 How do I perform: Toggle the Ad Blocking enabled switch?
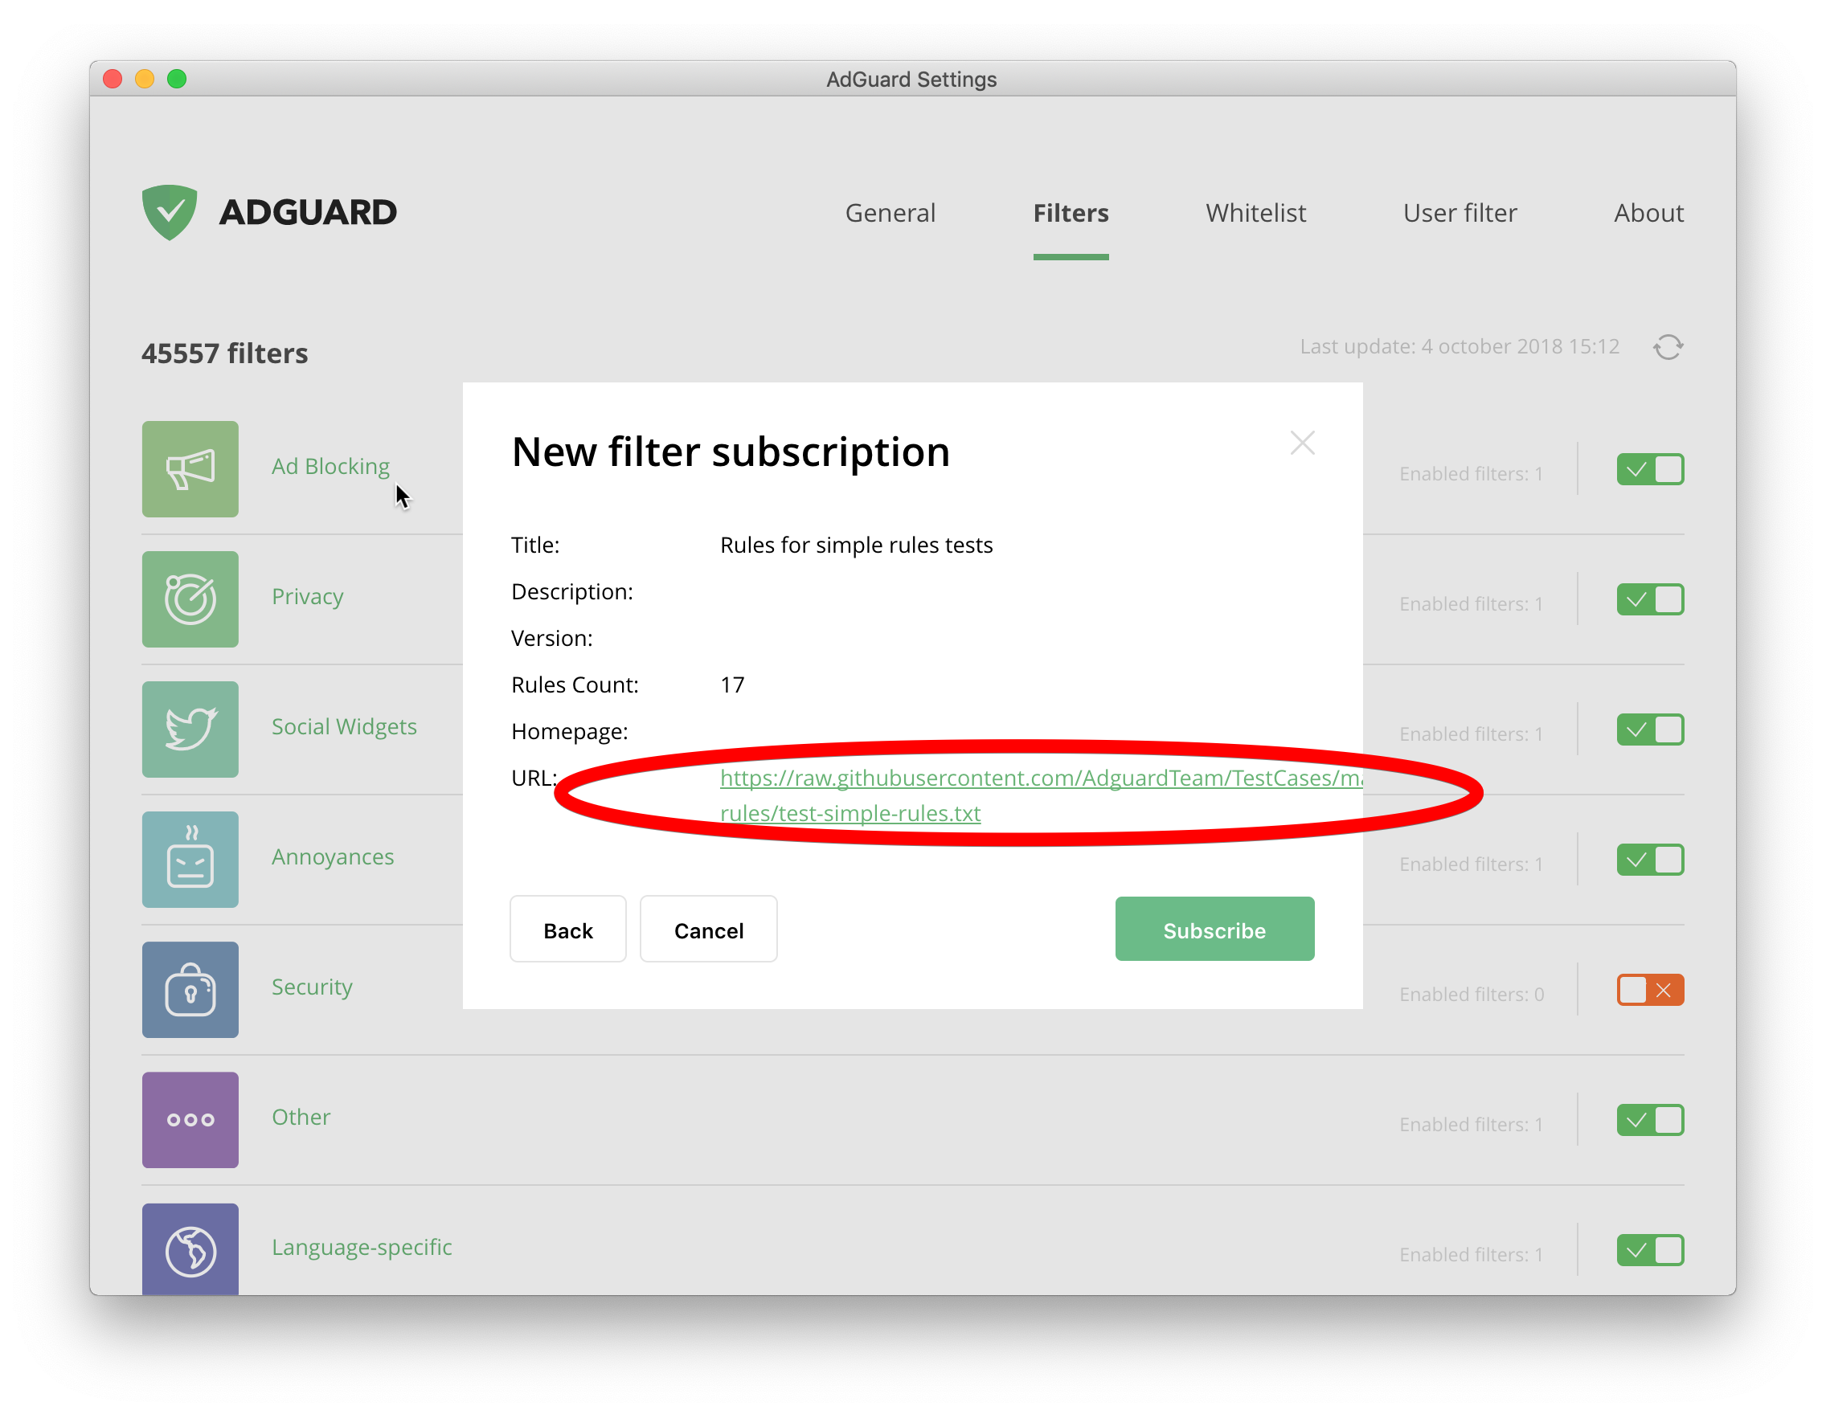[x=1650, y=470]
